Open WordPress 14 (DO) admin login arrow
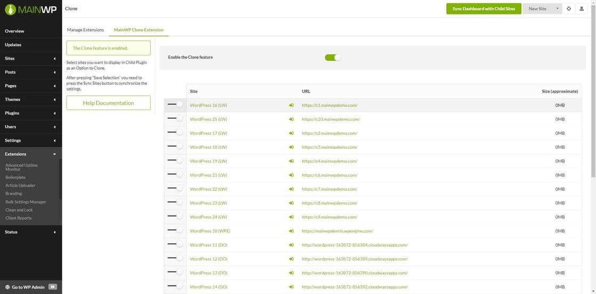This screenshot has height=294, width=596. [291, 287]
